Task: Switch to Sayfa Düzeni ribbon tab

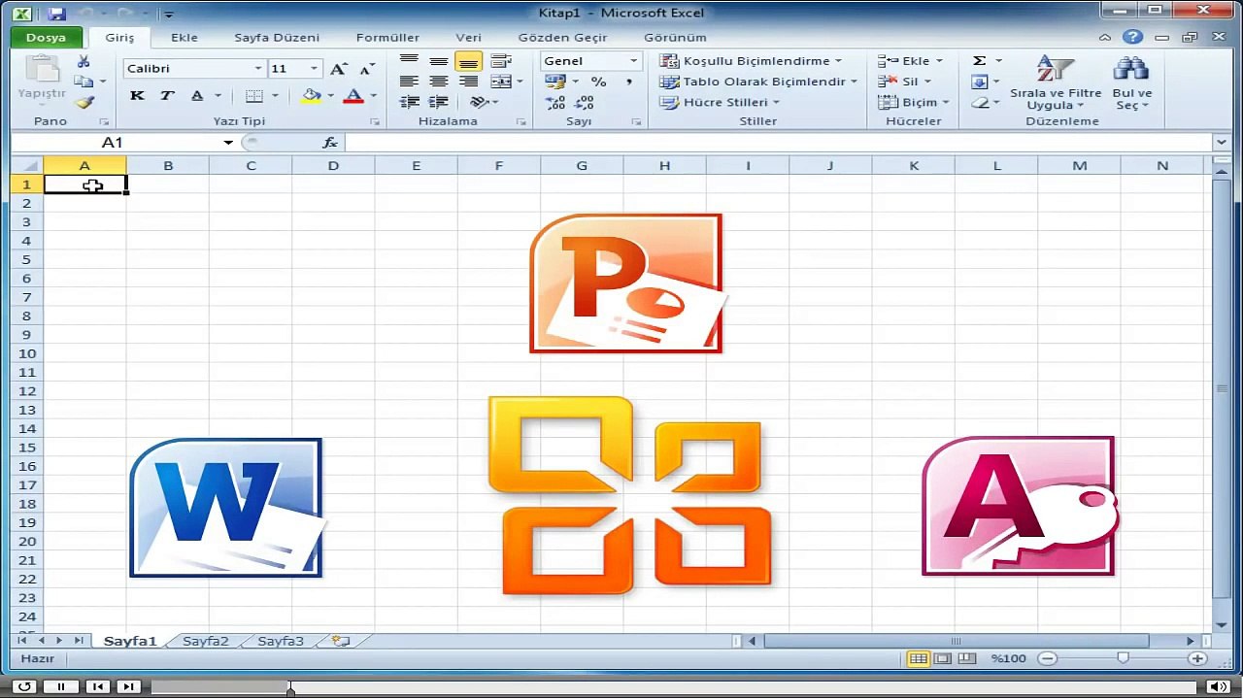Action: coord(277,38)
